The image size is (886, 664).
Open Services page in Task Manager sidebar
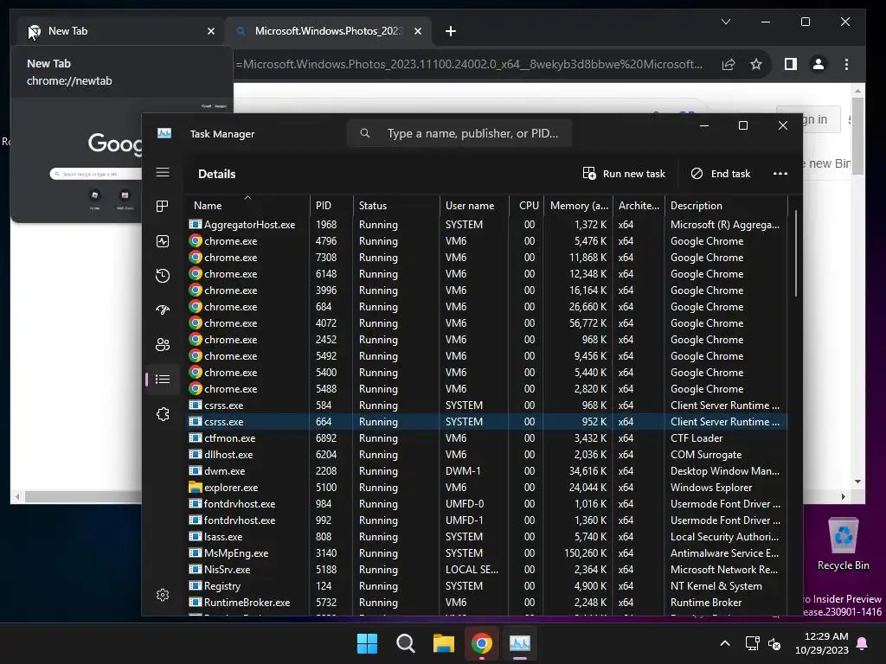163,414
